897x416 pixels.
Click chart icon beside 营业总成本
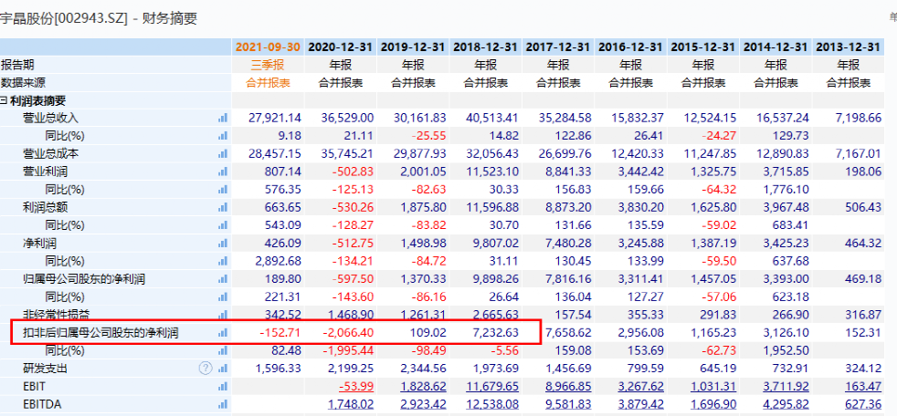click(x=222, y=153)
